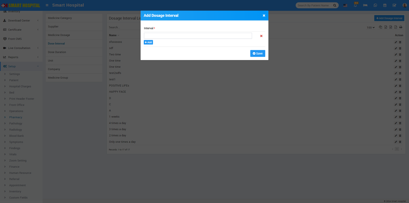Image resolution: width=409 pixels, height=203 pixels.
Task: Open WhatsApp chat icon in header
Action: tap(375, 5)
